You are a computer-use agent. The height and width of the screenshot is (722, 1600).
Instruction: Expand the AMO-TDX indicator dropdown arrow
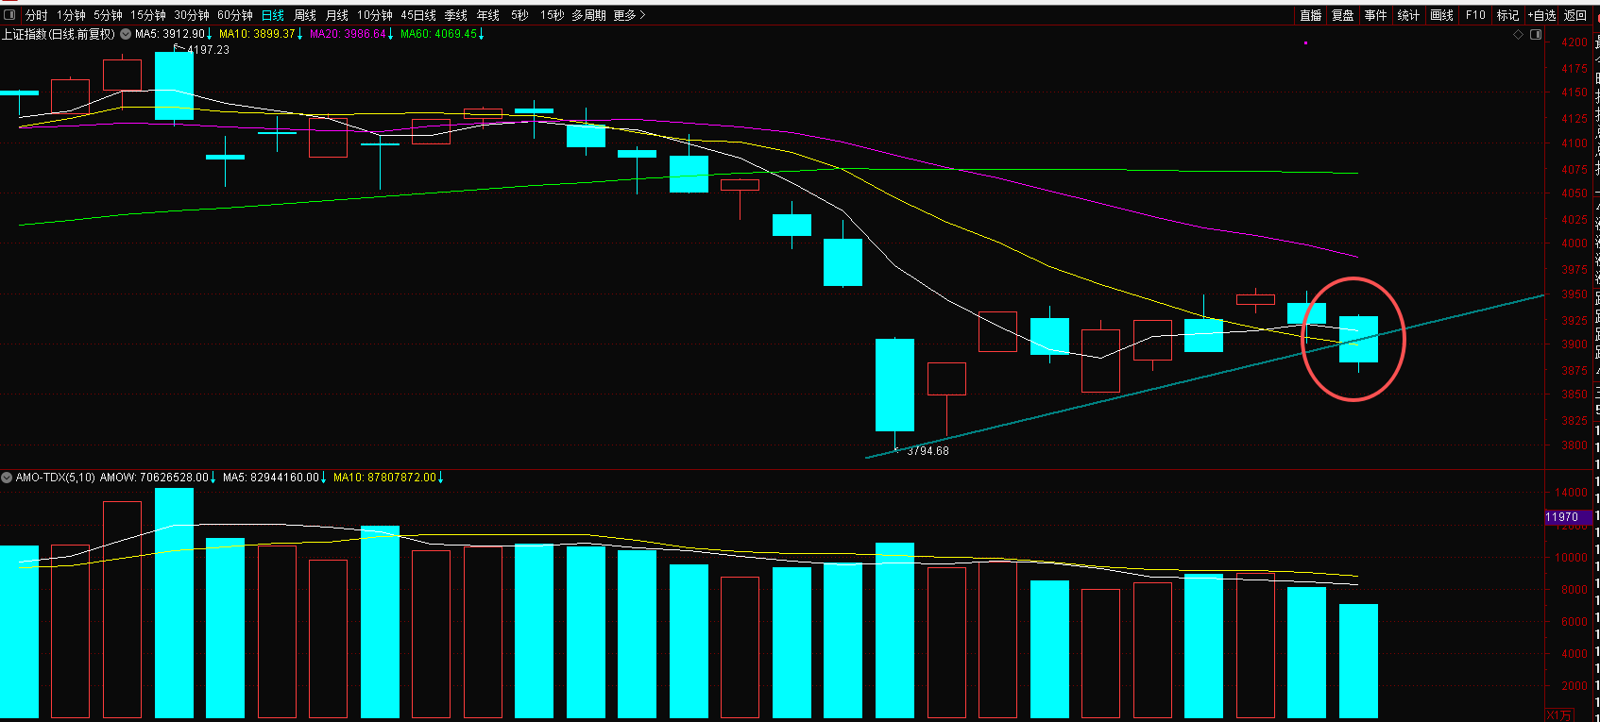pos(7,478)
